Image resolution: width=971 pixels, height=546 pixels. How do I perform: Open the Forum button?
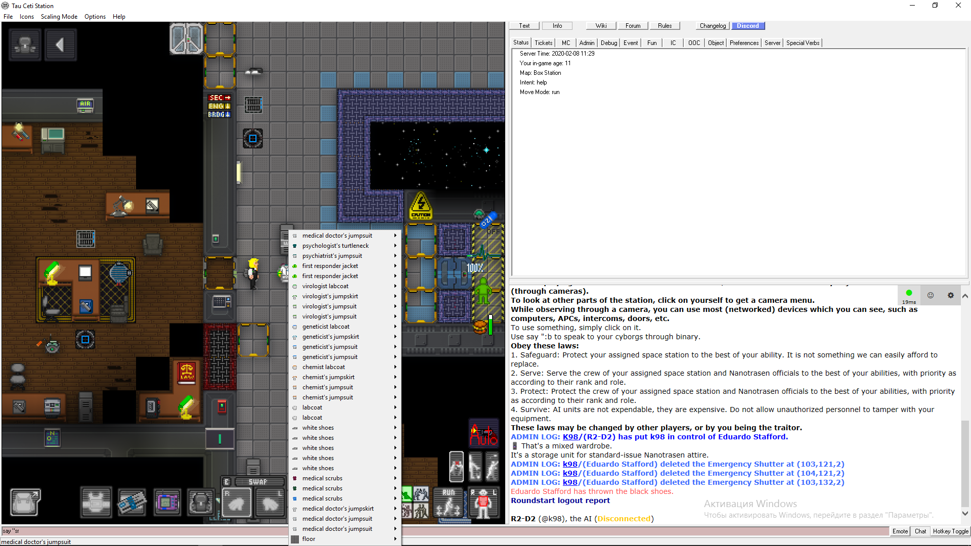[633, 26]
